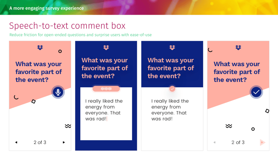Go to next question on first card

64,142
